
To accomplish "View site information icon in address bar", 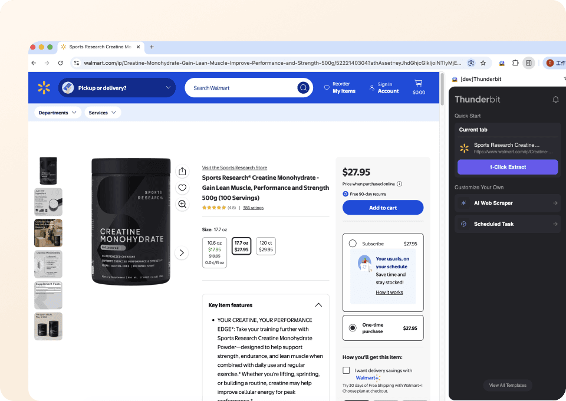I will (x=77, y=63).
